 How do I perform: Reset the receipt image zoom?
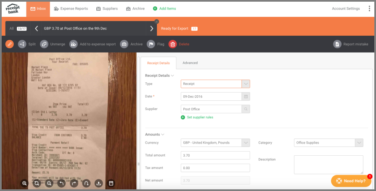coord(37,183)
